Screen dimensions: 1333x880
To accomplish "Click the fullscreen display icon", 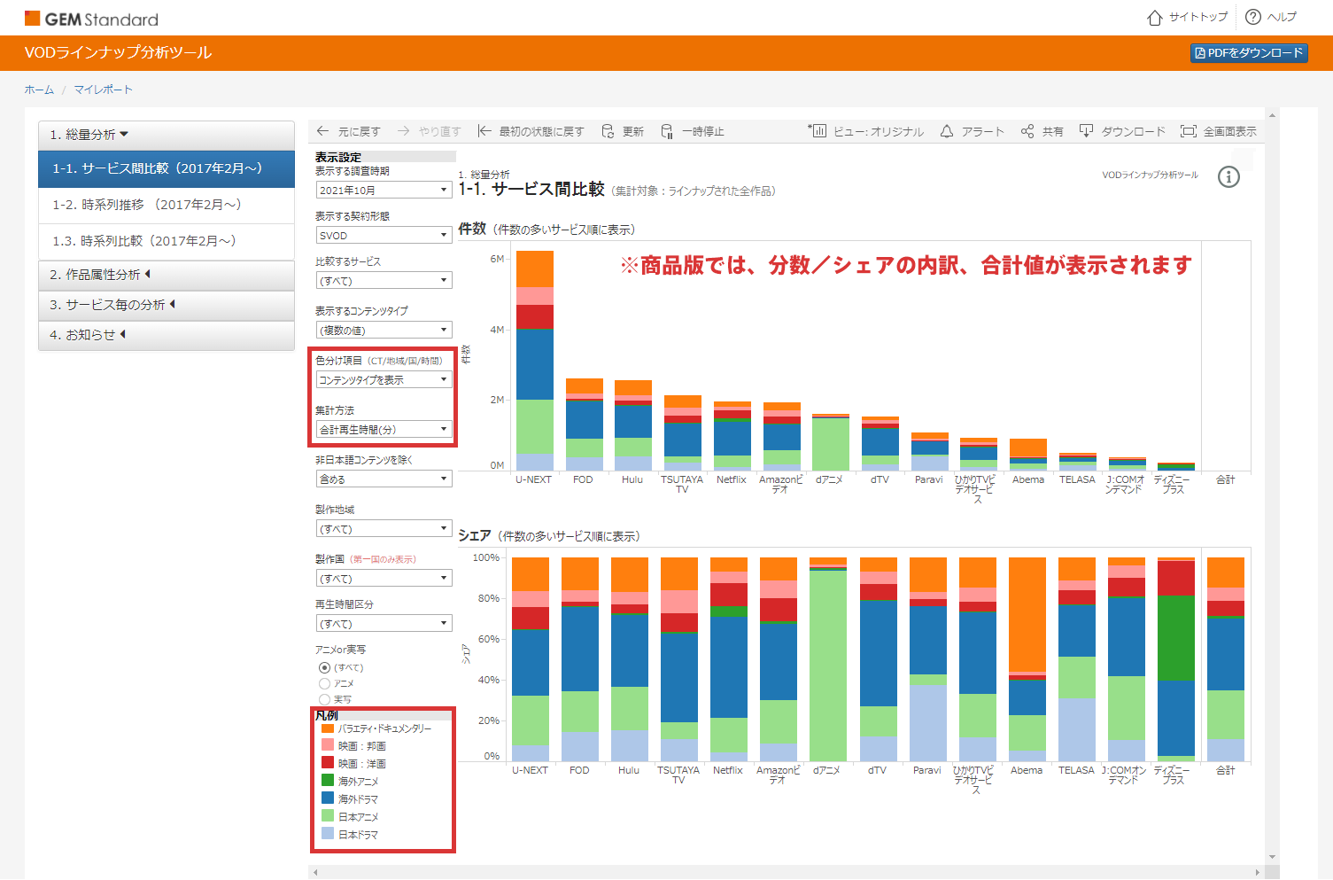I will (x=1189, y=131).
